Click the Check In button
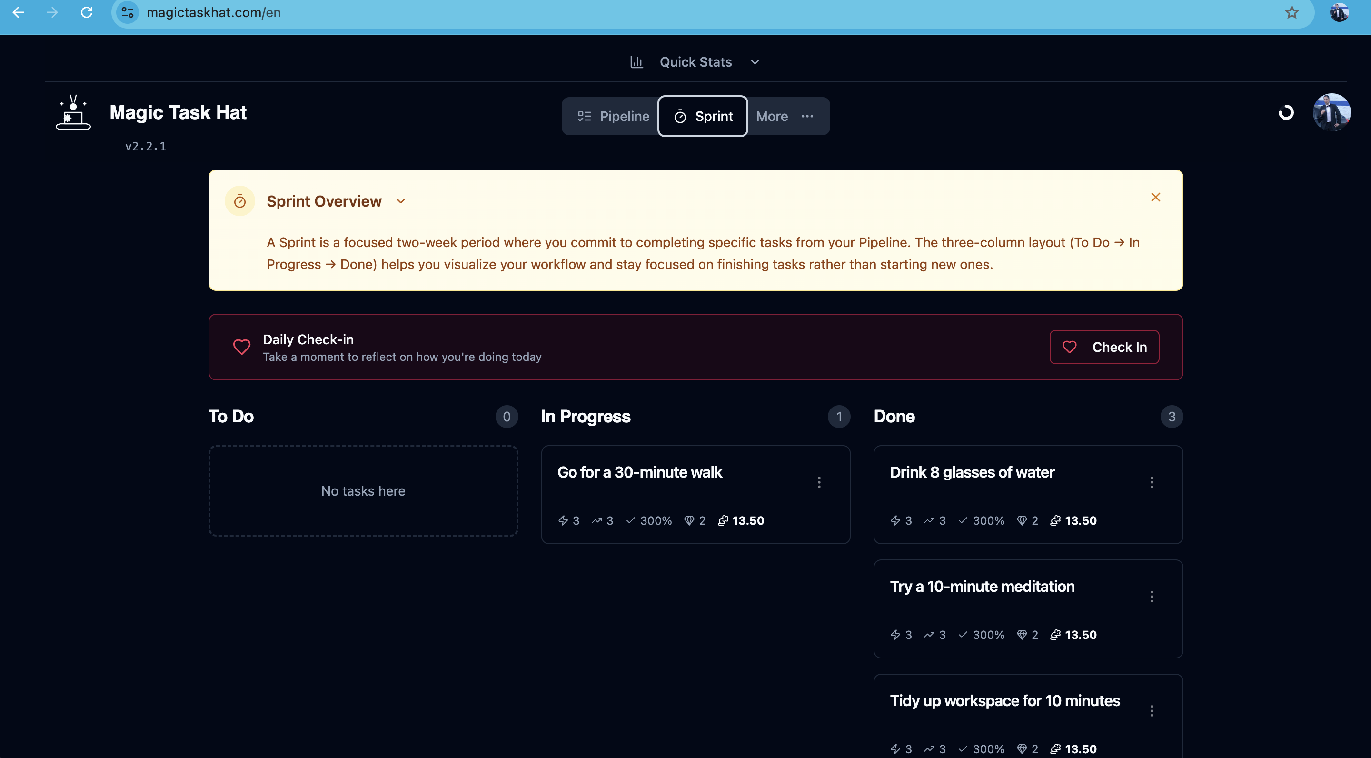Screen dimensions: 1371x758 (1104, 347)
